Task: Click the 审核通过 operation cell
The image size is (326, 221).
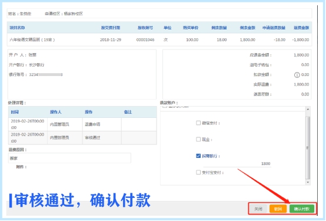Action: coord(92,138)
